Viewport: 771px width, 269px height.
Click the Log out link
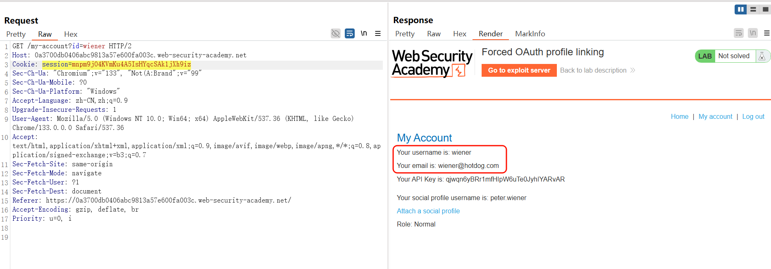(x=753, y=117)
